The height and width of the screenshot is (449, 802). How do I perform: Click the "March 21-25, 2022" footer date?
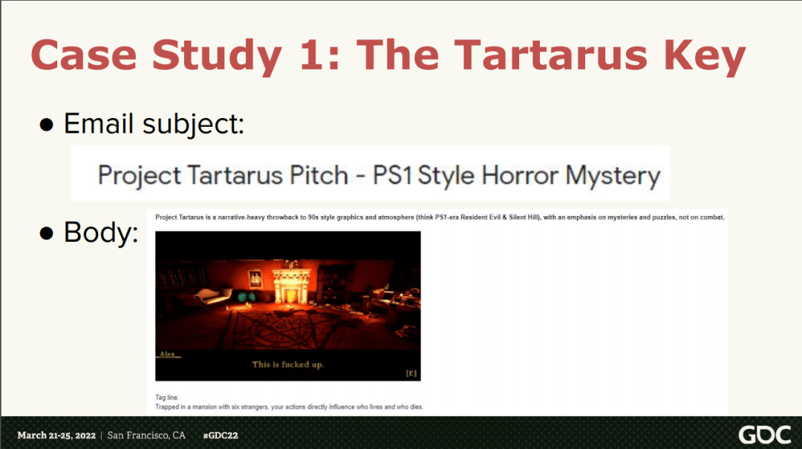point(56,436)
